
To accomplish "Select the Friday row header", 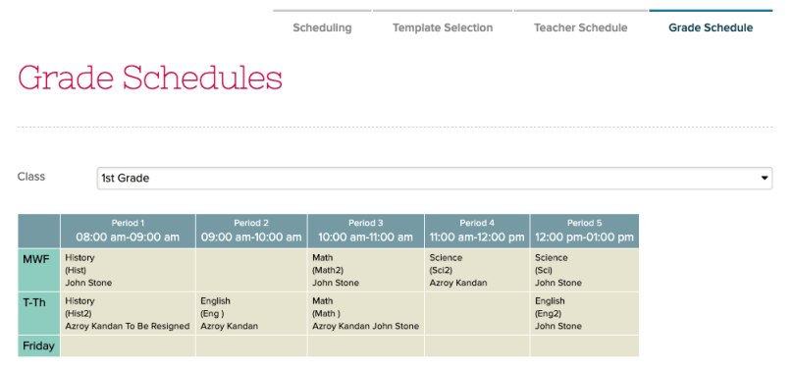I will (x=39, y=346).
